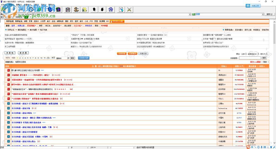Click the down arrow toolbar icon

(x=102, y=10)
